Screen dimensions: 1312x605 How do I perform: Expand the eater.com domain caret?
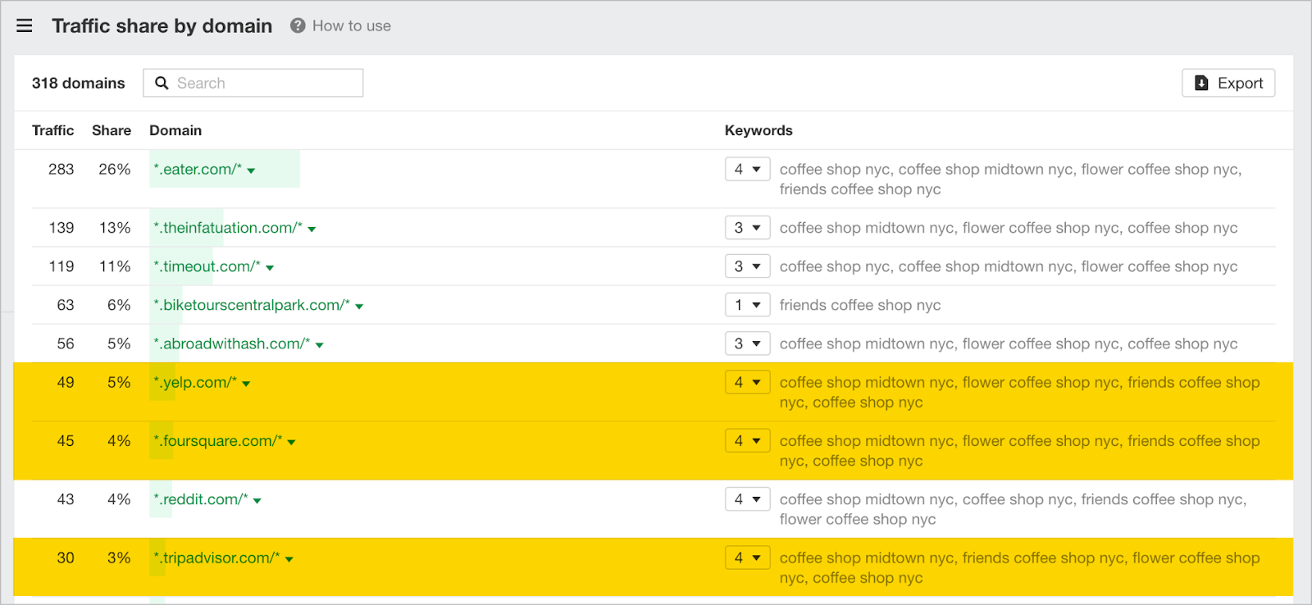251,171
